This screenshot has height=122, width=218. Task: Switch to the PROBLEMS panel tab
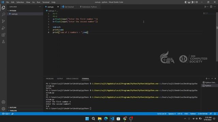[50, 79]
